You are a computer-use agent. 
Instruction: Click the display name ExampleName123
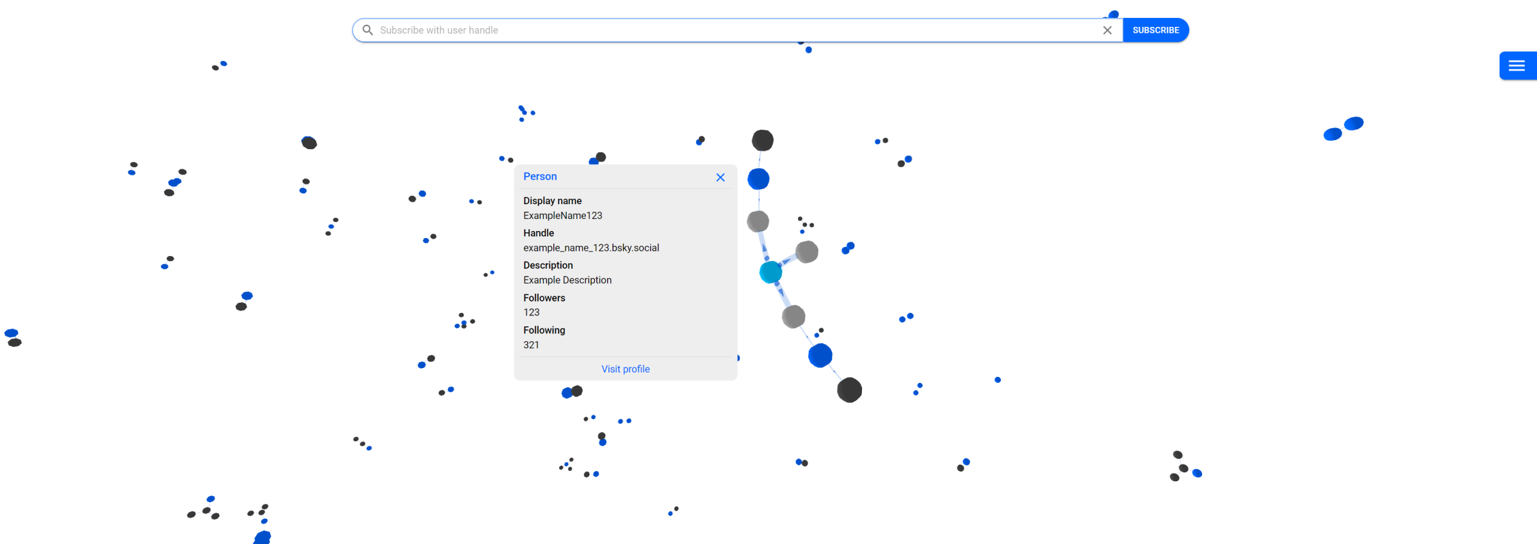pos(563,216)
